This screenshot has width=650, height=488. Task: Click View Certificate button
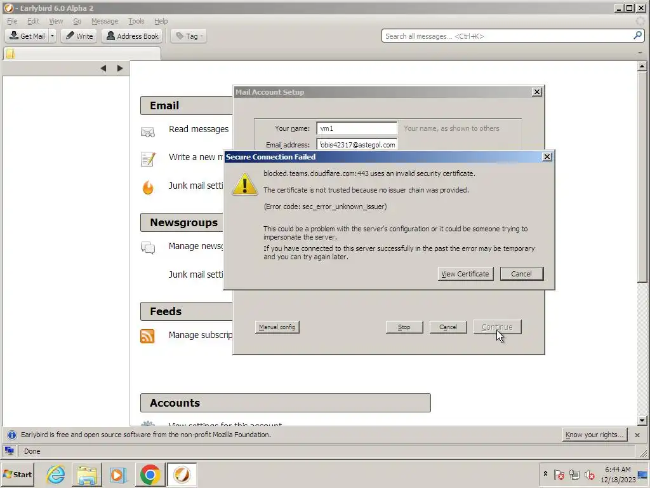click(465, 274)
